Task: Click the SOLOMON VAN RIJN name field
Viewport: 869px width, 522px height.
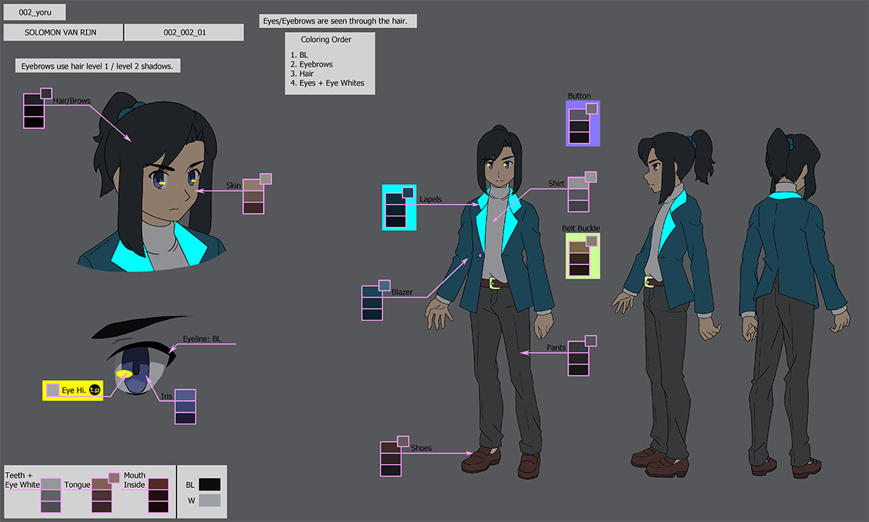Action: [x=63, y=33]
